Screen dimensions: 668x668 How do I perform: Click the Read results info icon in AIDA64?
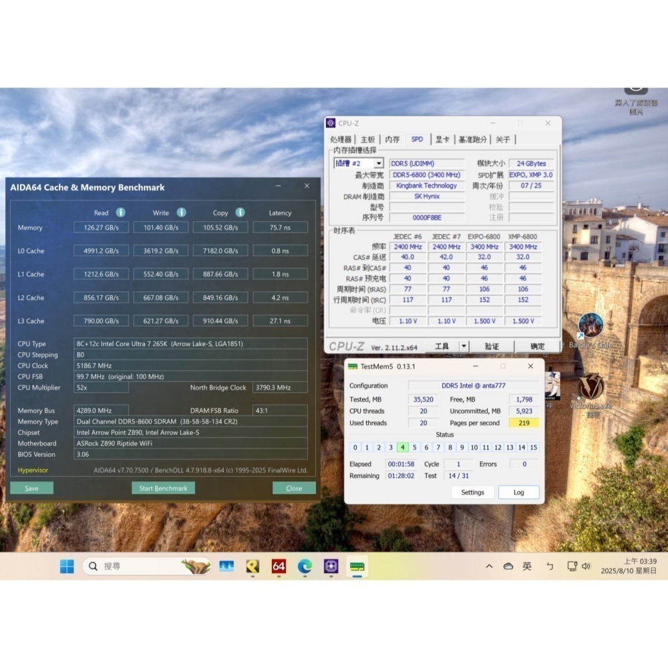pos(121,213)
